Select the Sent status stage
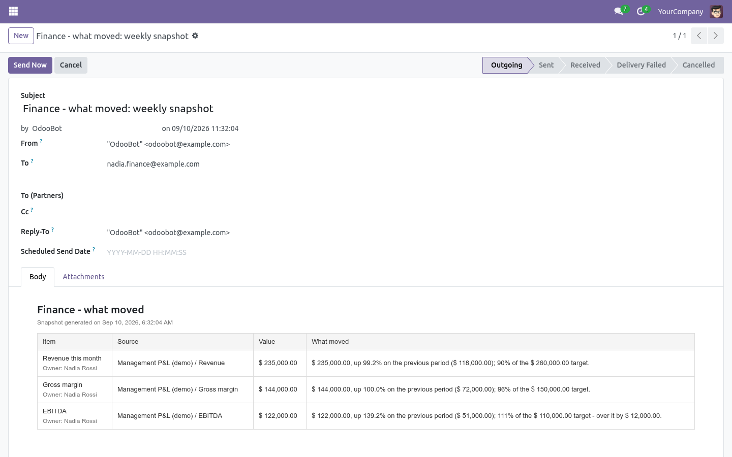This screenshot has height=457, width=732. [x=546, y=65]
